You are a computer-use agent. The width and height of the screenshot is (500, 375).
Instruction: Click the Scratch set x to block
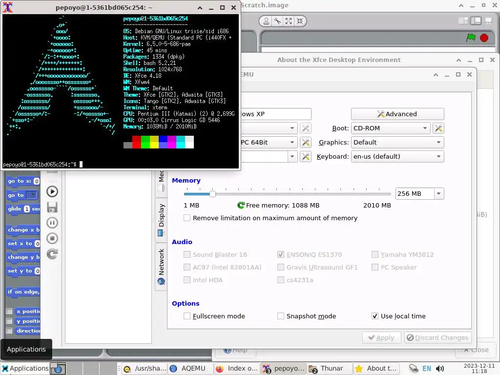(23, 244)
